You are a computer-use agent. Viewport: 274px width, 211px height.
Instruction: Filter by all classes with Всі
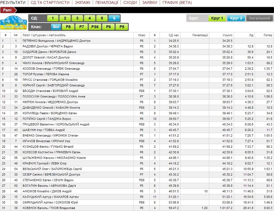pyautogui.click(x=56, y=26)
